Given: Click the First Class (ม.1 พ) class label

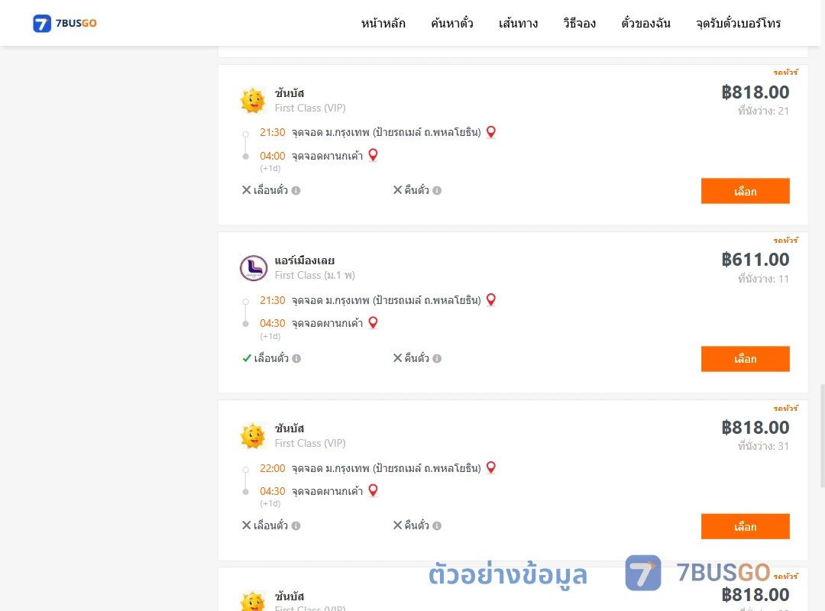Looking at the screenshot, I should click(315, 275).
